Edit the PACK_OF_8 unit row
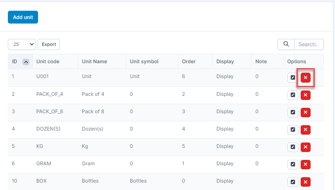 [293, 112]
